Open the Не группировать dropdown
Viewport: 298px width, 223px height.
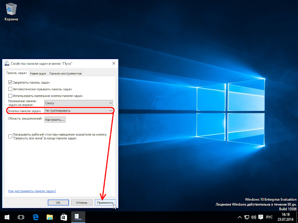click(x=79, y=111)
